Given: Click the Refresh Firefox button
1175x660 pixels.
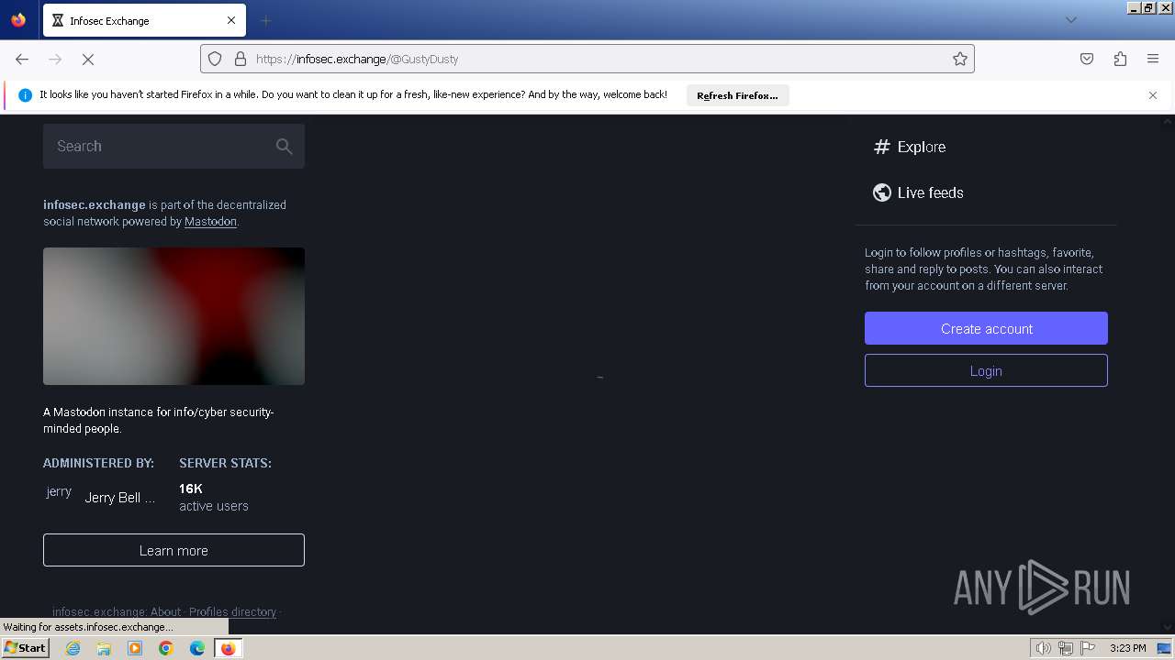Looking at the screenshot, I should (x=737, y=95).
